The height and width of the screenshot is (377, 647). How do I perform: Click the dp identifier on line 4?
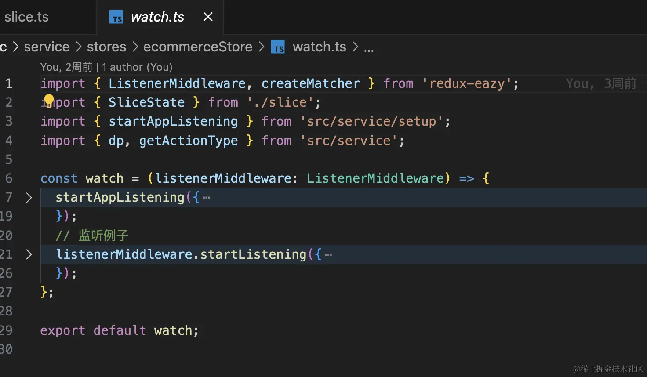click(116, 141)
